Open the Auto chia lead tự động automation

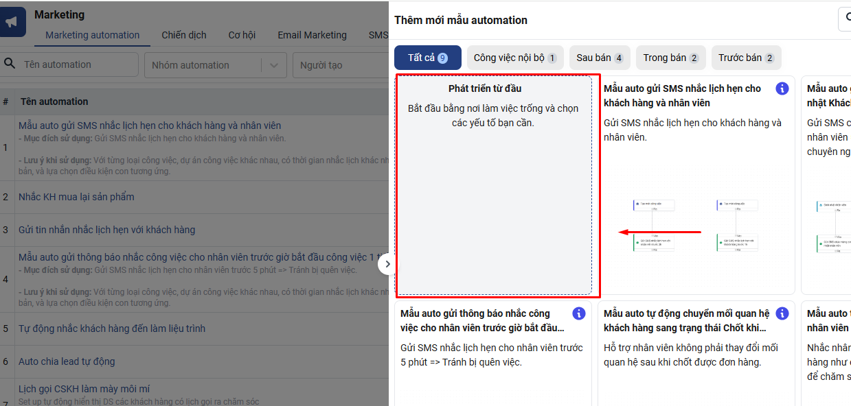(x=67, y=361)
